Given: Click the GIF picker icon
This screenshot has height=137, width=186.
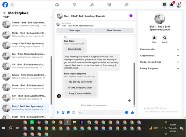Looking at the screenshot, I should (x=74, y=112).
